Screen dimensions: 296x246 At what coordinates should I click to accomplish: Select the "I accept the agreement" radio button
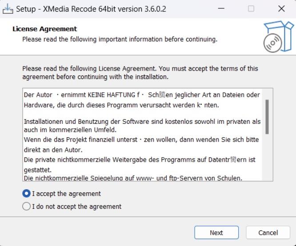pos(26,194)
